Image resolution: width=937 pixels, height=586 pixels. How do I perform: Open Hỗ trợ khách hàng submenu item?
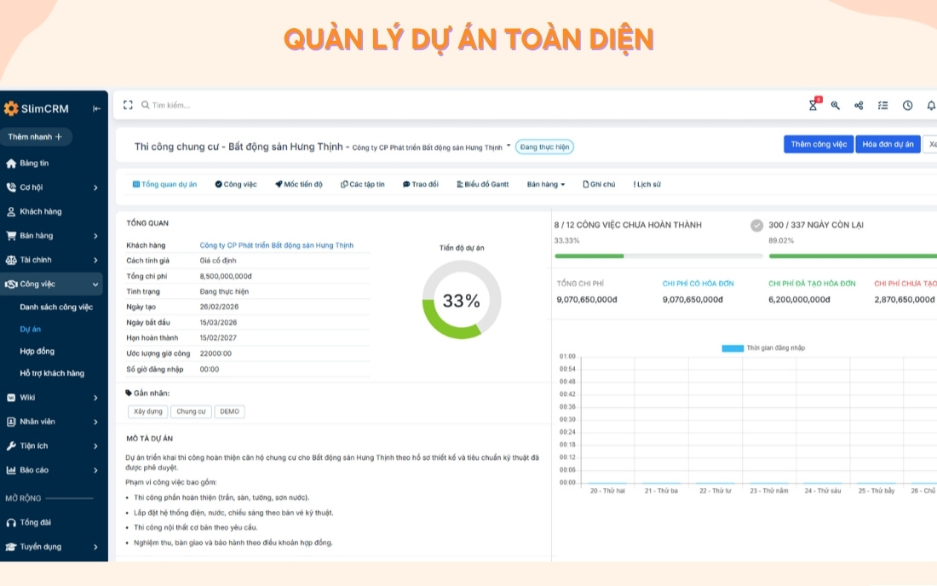point(52,373)
